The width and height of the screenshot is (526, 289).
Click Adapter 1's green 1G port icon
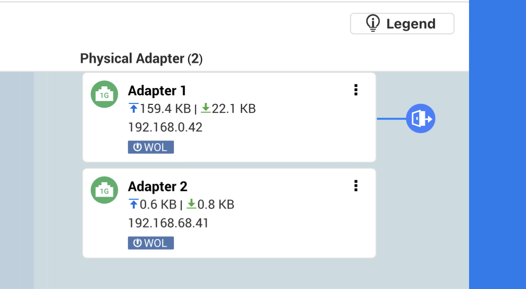point(104,94)
